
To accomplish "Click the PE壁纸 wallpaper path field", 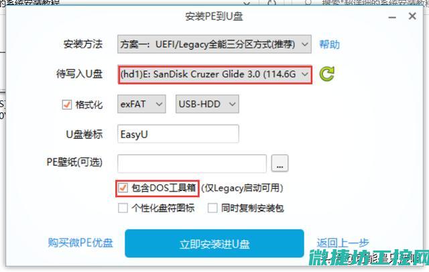I will pyautogui.click(x=192, y=163).
